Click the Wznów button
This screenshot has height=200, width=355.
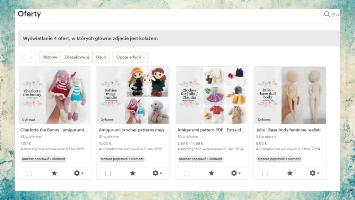pos(50,57)
